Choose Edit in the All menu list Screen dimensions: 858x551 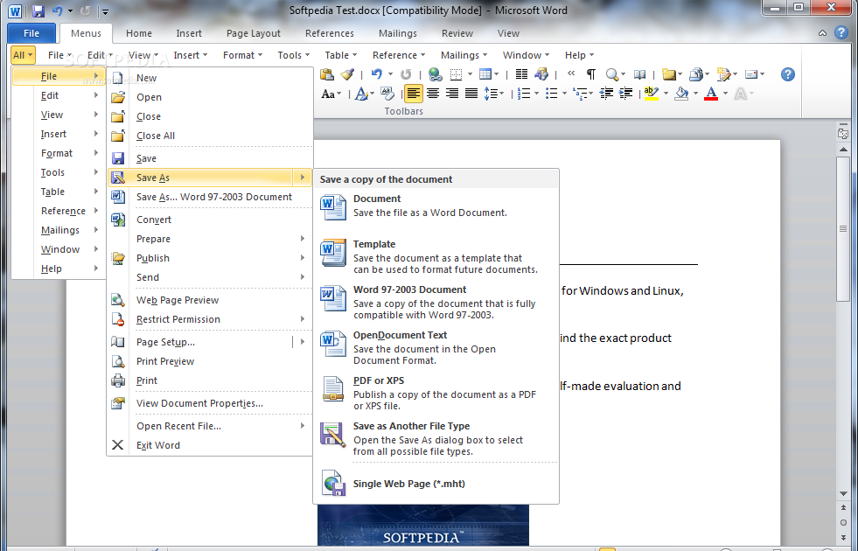click(58, 95)
